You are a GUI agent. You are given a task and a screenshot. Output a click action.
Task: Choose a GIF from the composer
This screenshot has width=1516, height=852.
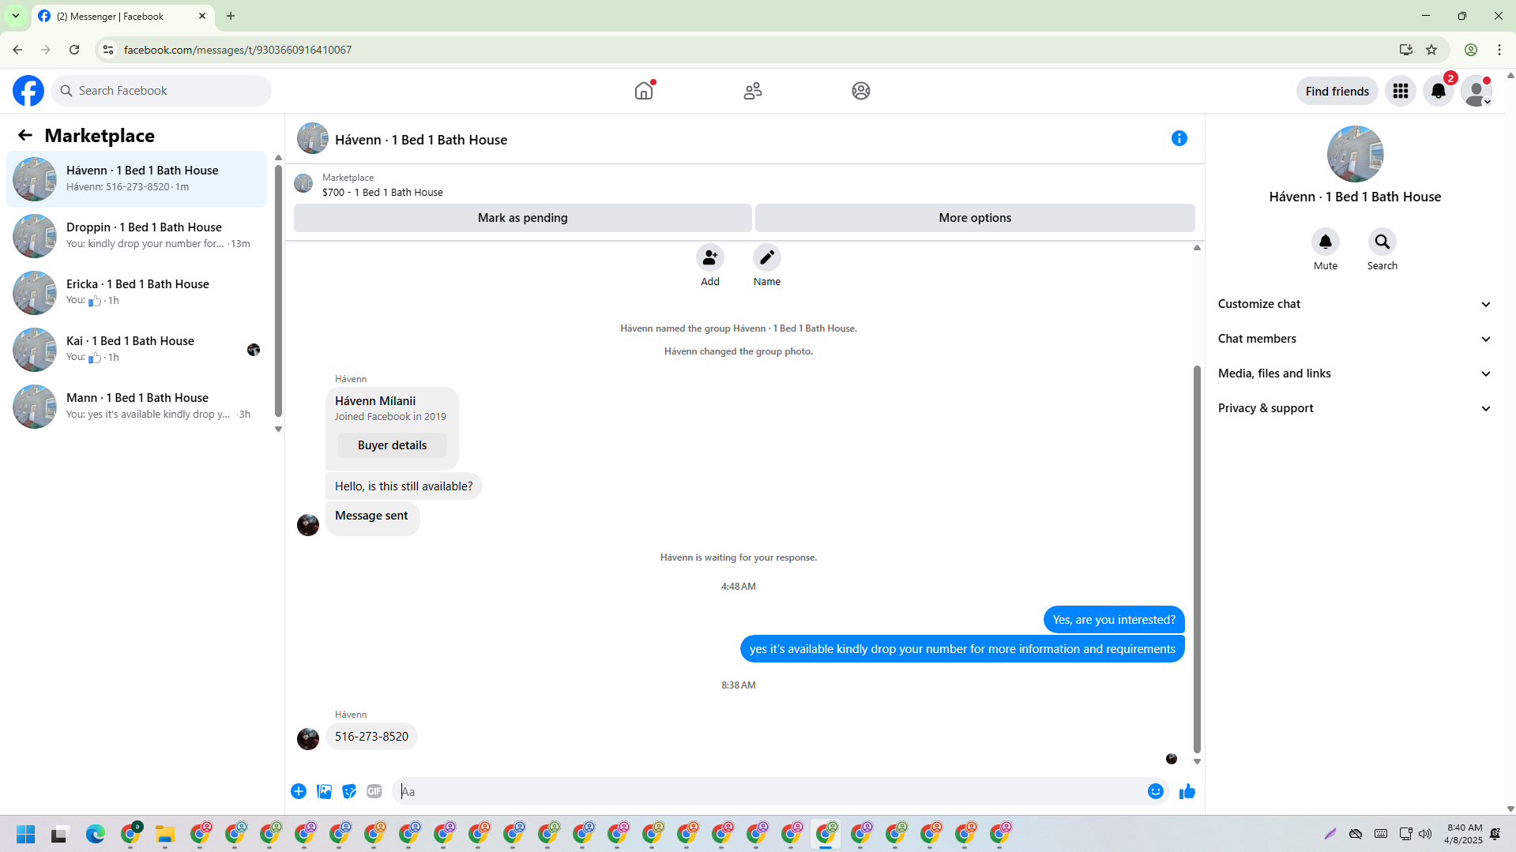[x=374, y=791]
